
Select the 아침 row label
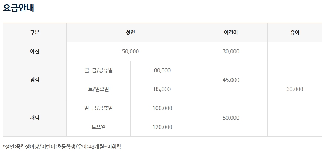(35, 52)
